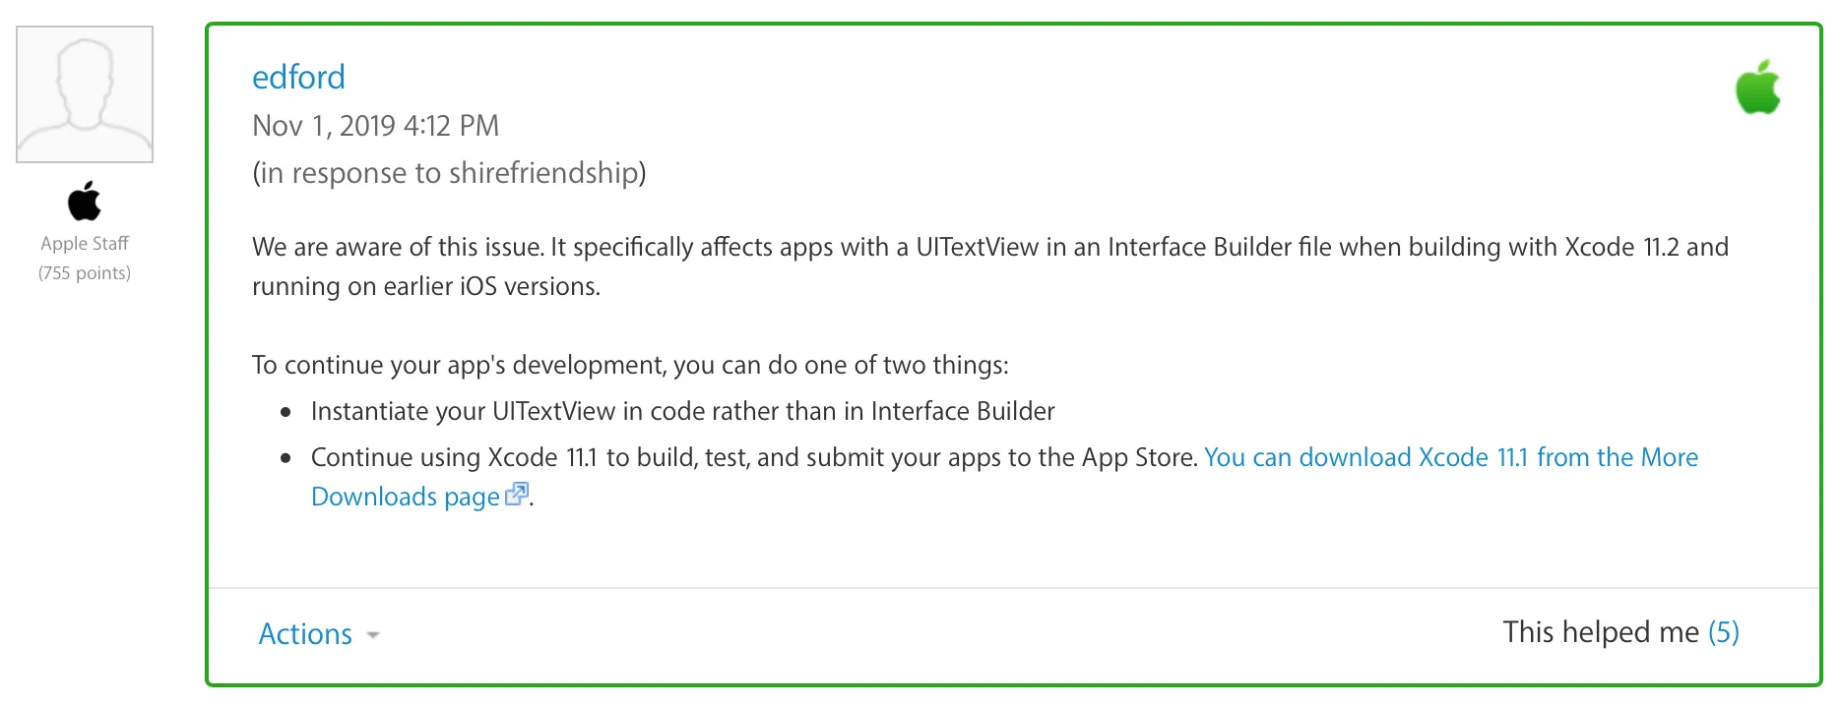Click the "(755 points)" text
The width and height of the screenshot is (1841, 704).
(x=85, y=273)
